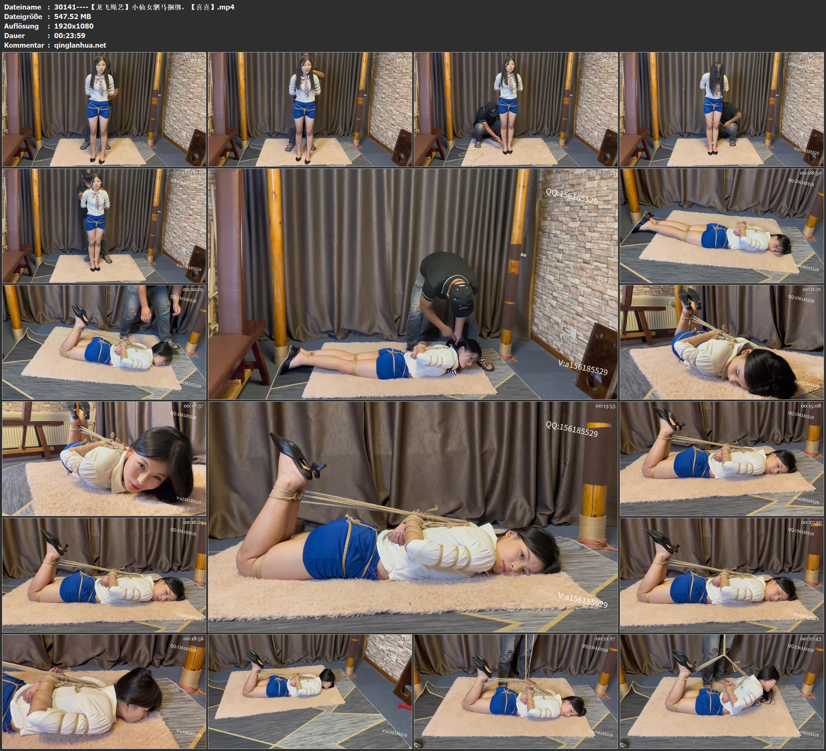Select the 00:16:24 thumbnail
The width and height of the screenshot is (826, 751).
pyautogui.click(x=104, y=575)
